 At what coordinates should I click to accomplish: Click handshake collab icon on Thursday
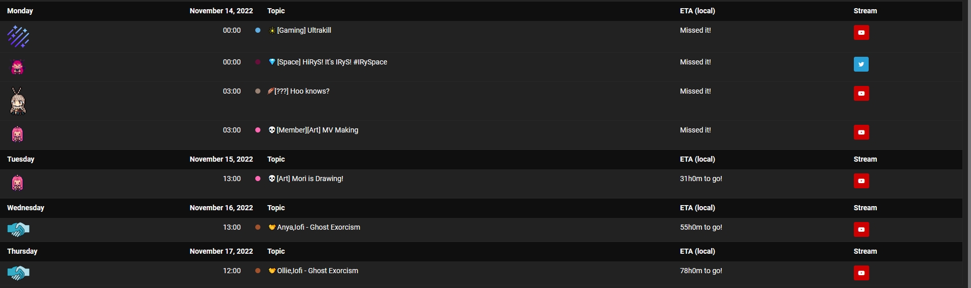coord(18,273)
